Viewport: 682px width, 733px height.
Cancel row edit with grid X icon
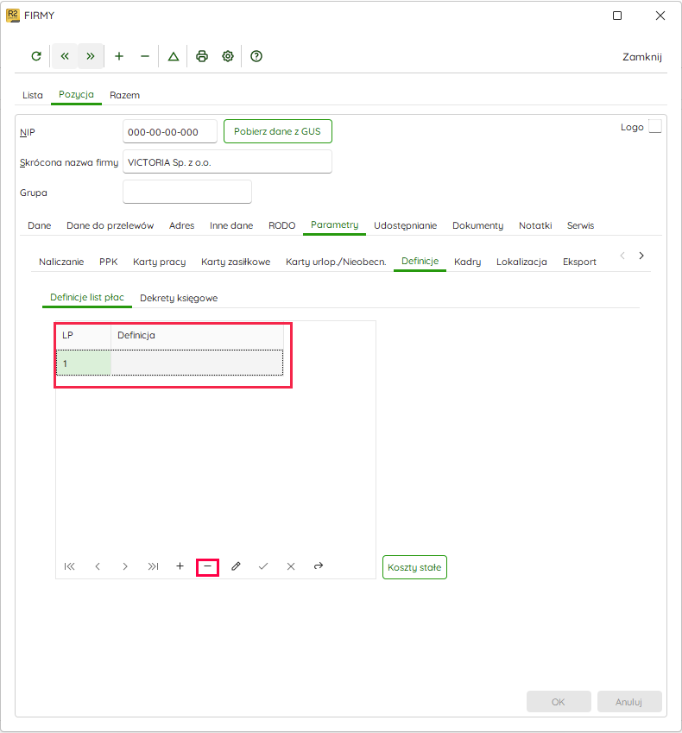point(291,566)
